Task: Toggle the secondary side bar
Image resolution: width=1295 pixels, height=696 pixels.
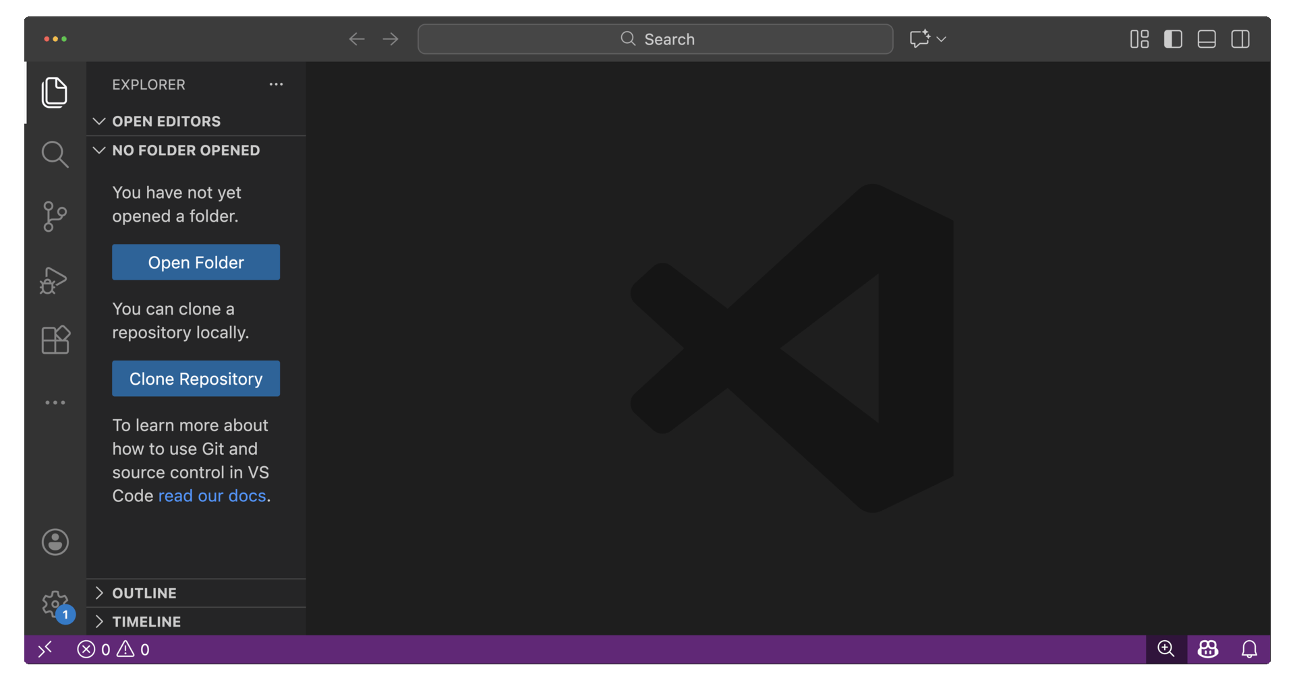Action: 1240,39
